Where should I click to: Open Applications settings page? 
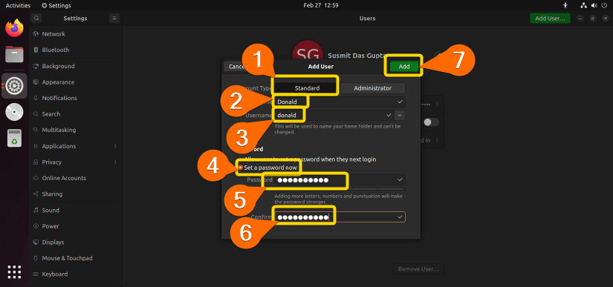pos(76,146)
